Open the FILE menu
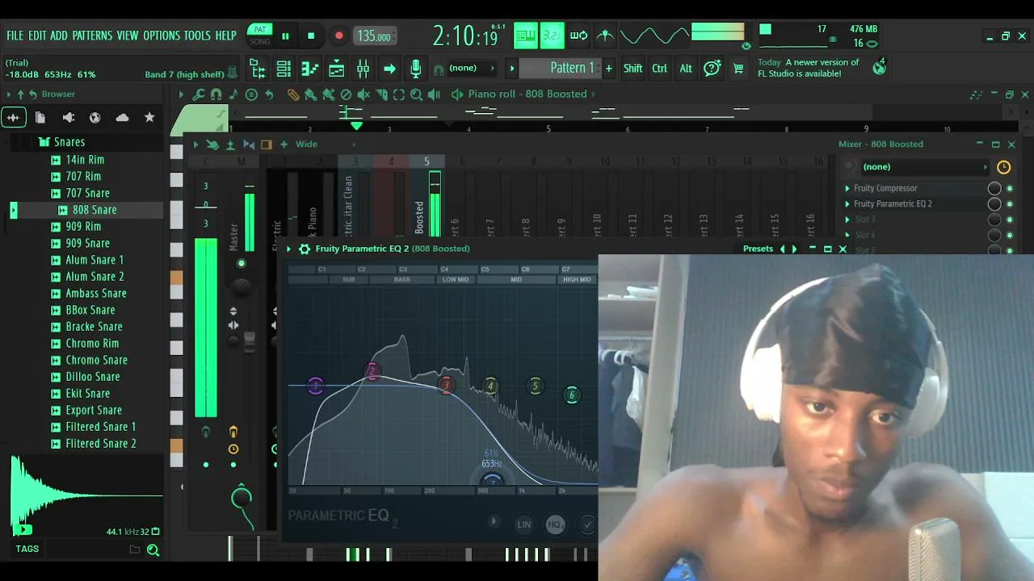 pos(15,36)
